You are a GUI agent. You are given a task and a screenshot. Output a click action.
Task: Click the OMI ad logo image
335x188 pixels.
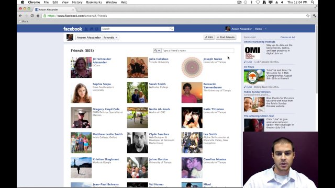(252, 52)
